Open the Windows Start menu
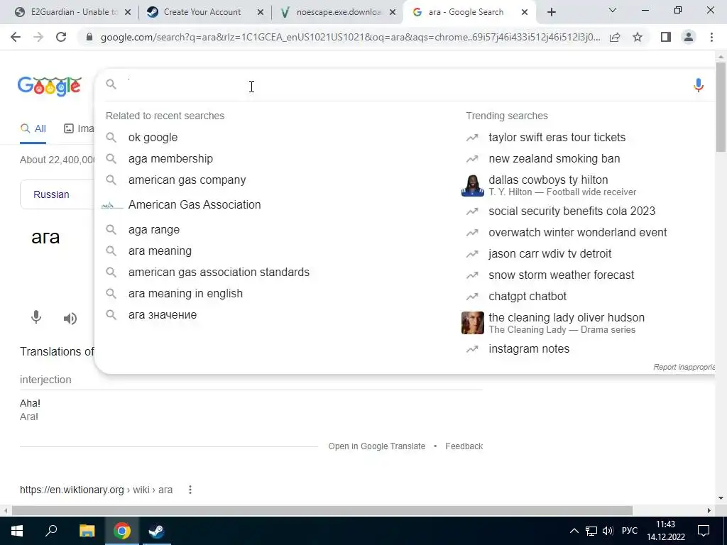This screenshot has width=727, height=545. coord(17,531)
